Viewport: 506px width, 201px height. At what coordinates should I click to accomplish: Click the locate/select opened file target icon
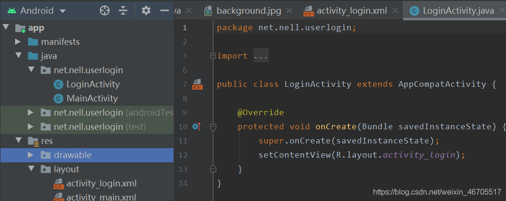click(x=105, y=11)
